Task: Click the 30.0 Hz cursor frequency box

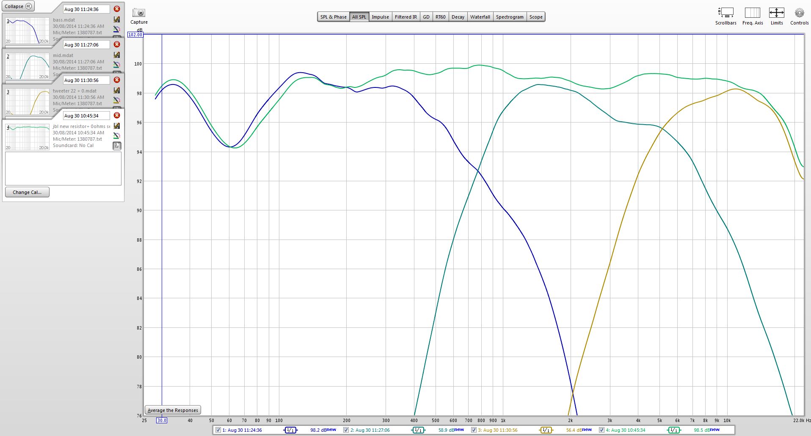Action: (162, 420)
